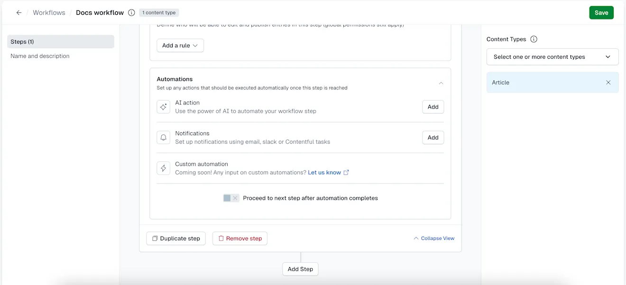Viewport: 626px width, 285px height.
Task: Click the back arrow icon
Action: coord(19,13)
